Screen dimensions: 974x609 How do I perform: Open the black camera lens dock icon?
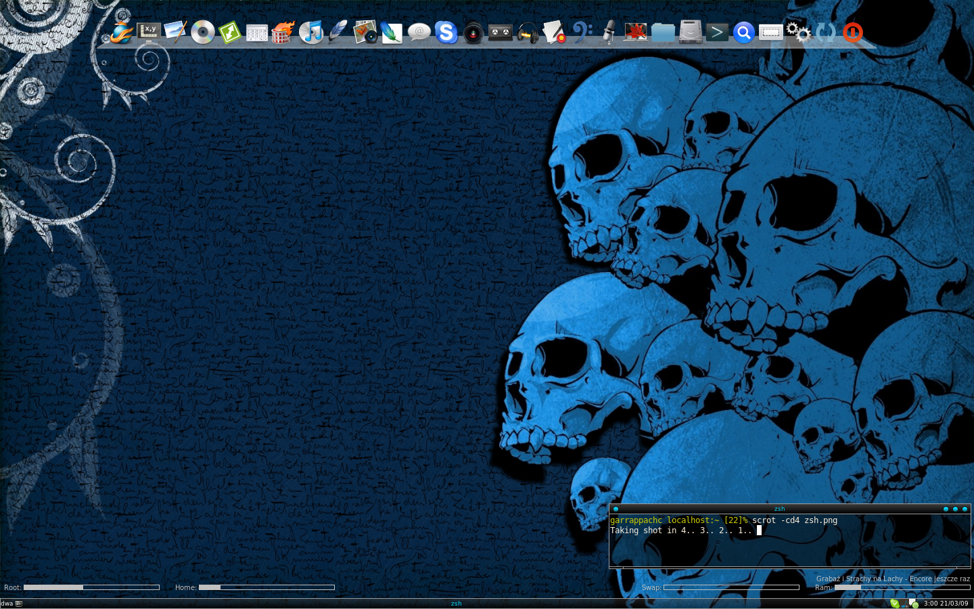coord(473,32)
